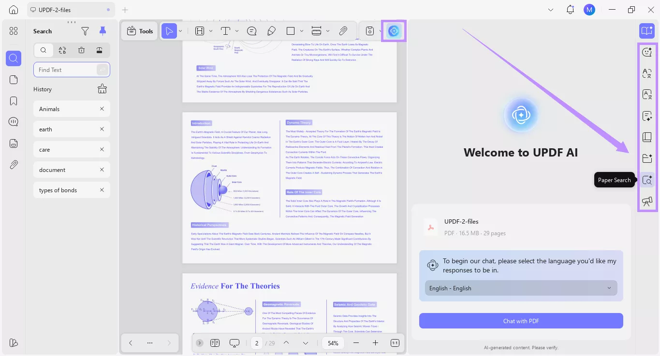Select the boxed H highlight tool
Screen dimensions: 660x356
(200, 31)
